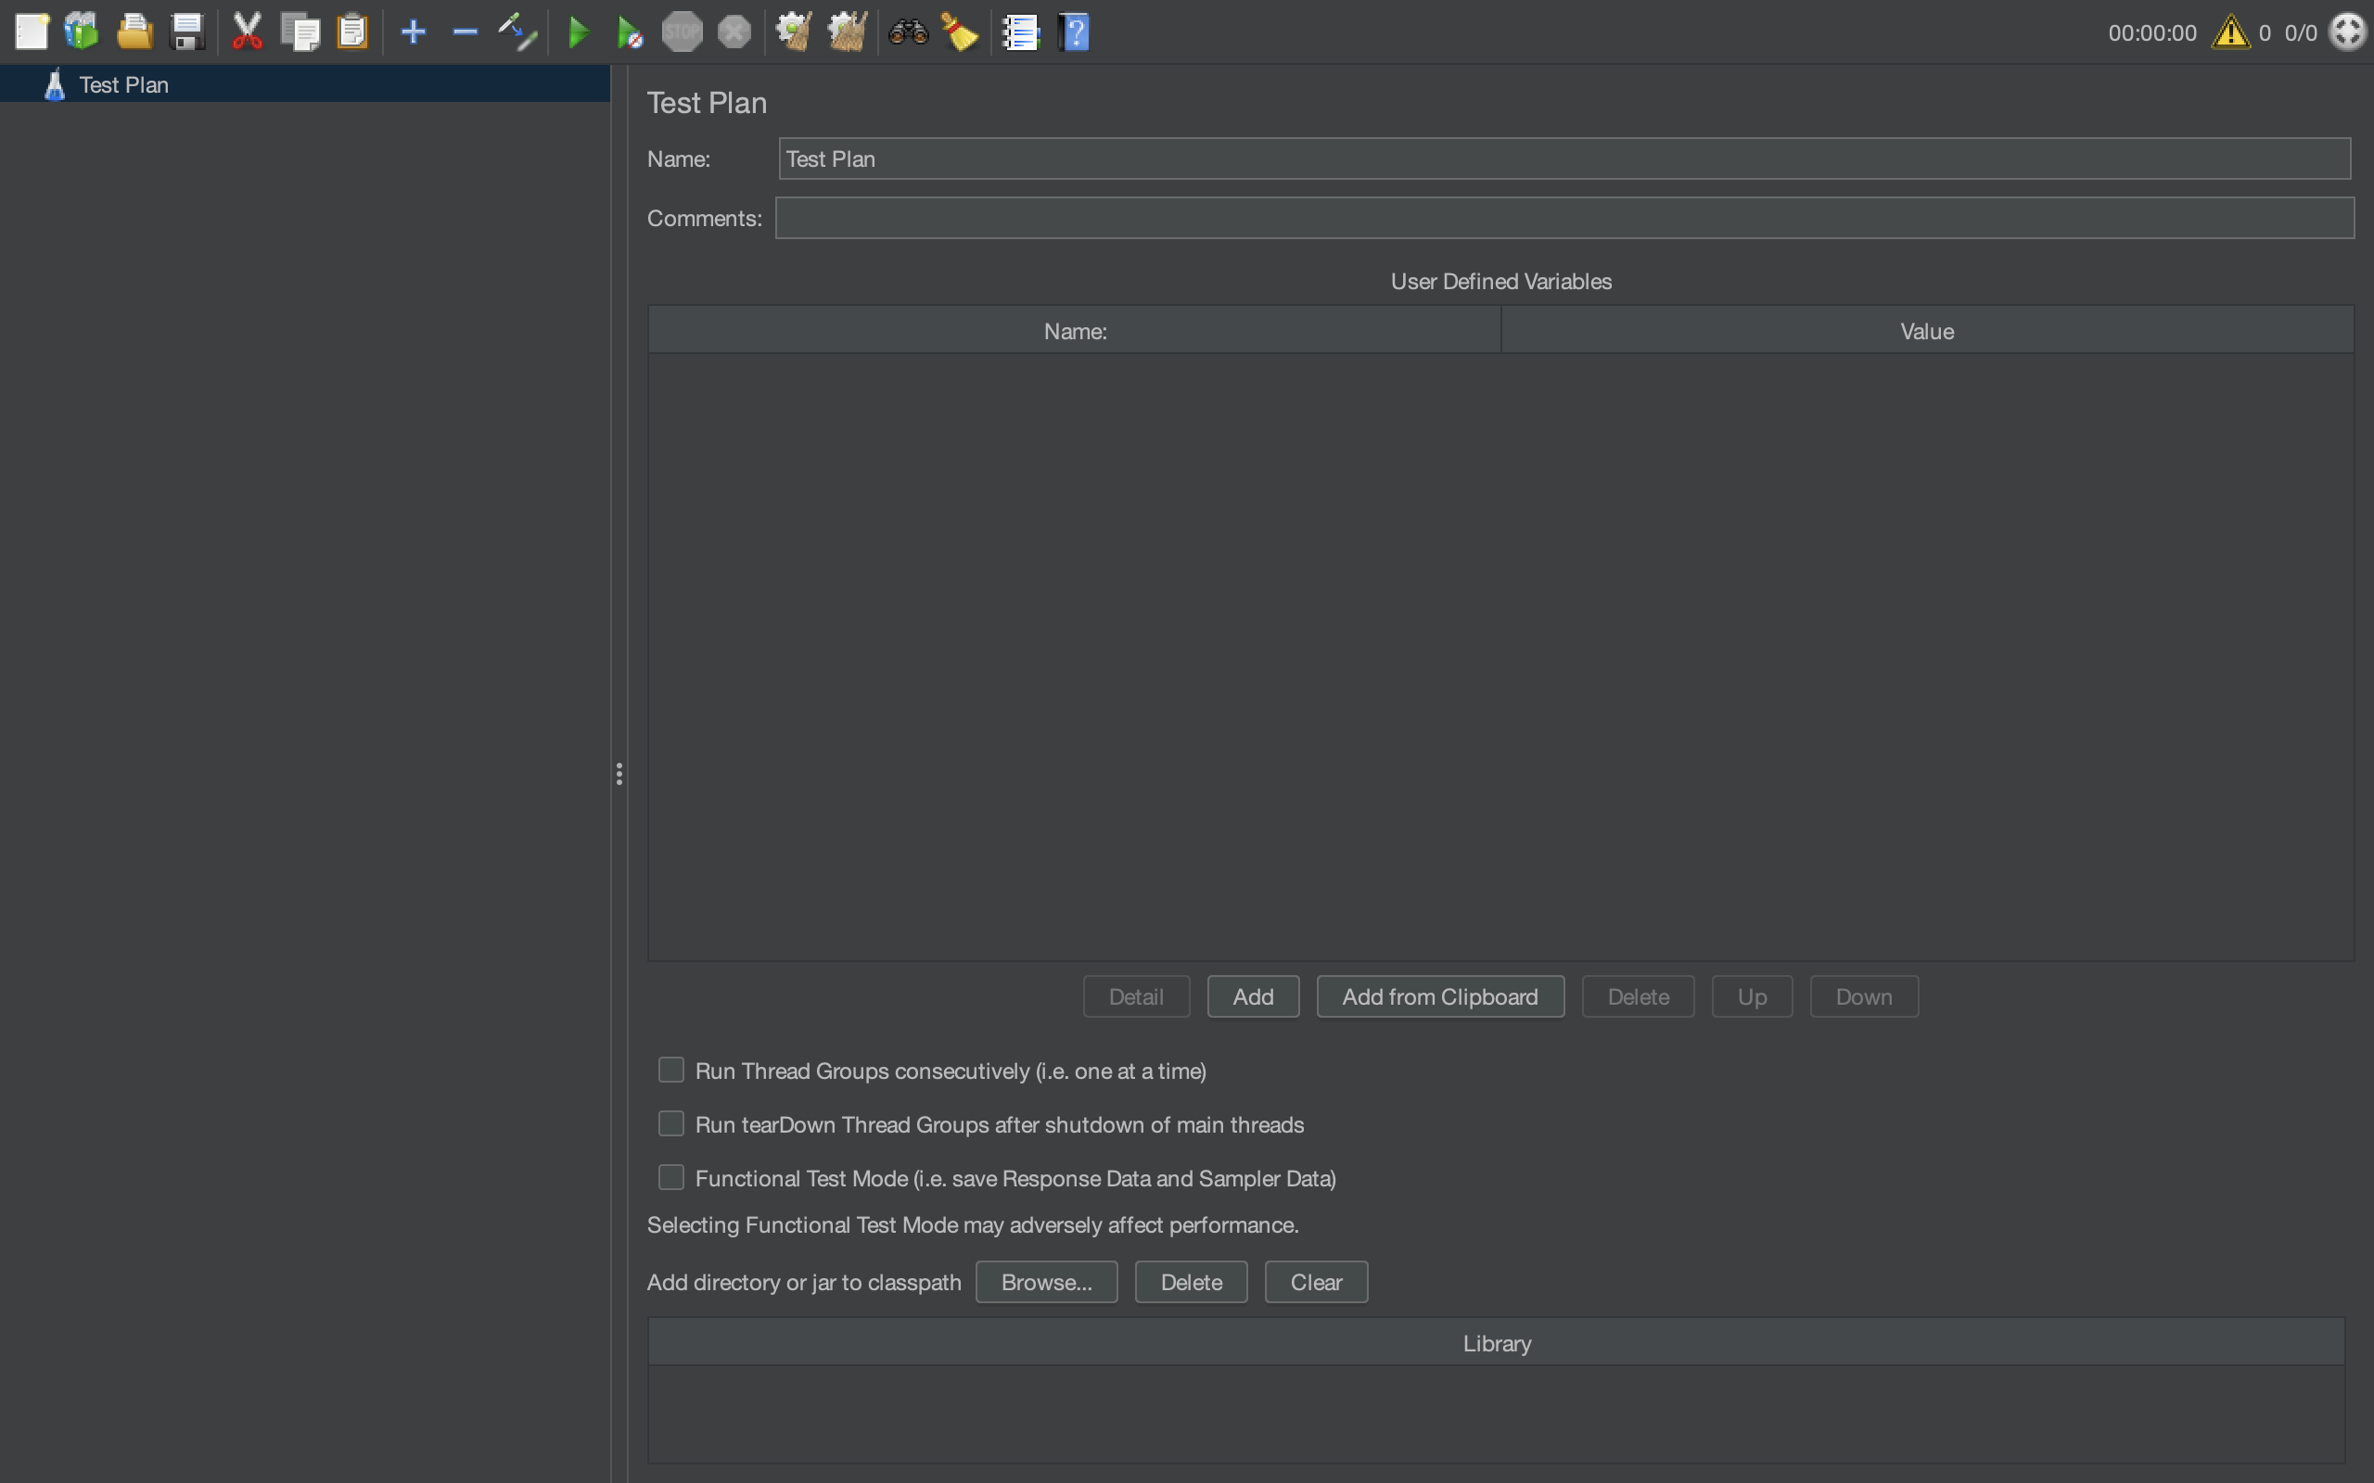Image resolution: width=2374 pixels, height=1483 pixels.
Task: Click the Cut scissors icon
Action: (248, 32)
